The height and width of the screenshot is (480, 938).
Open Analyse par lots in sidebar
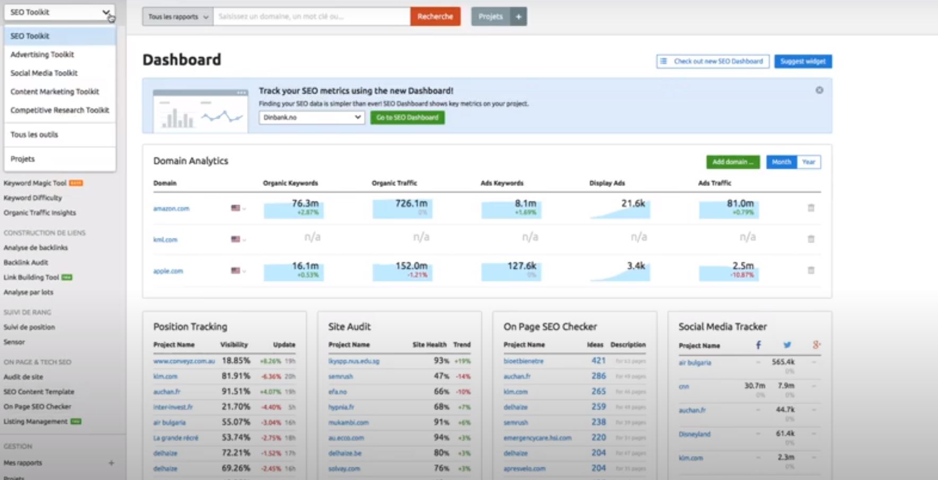(x=29, y=292)
